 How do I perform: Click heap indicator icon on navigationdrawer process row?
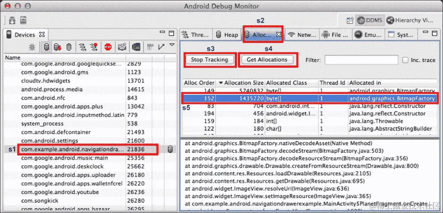(170, 149)
